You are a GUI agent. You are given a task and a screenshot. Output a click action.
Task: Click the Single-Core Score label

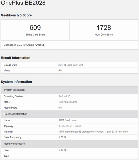point(35,35)
